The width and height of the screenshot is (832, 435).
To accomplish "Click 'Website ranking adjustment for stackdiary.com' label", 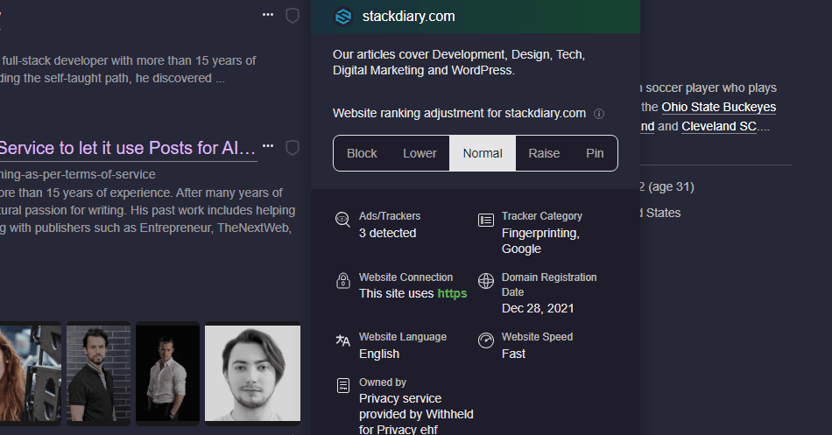I will pyautogui.click(x=459, y=113).
